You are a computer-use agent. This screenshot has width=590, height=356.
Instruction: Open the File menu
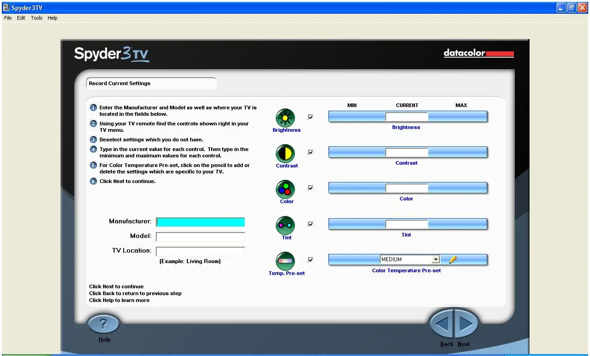pos(8,18)
